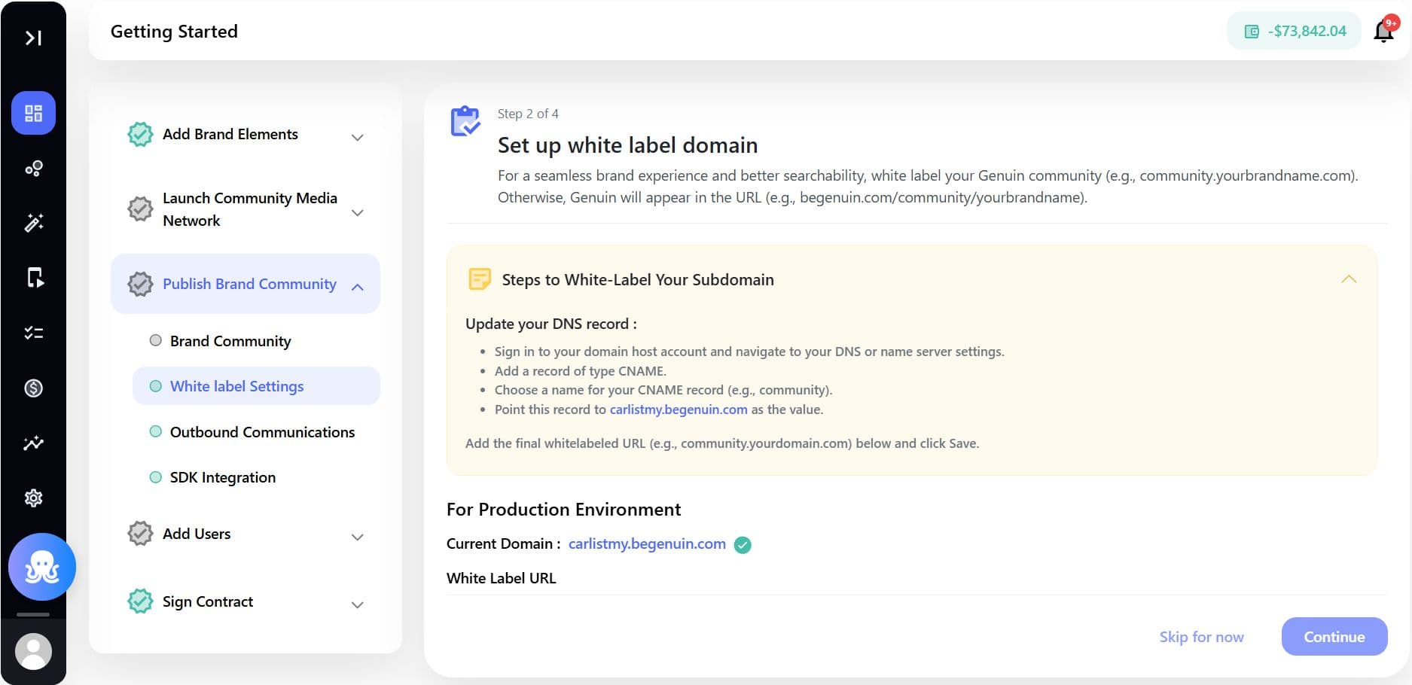This screenshot has width=1412, height=685.
Task: Expand Add Brand Elements section chevron
Action: pos(358,137)
